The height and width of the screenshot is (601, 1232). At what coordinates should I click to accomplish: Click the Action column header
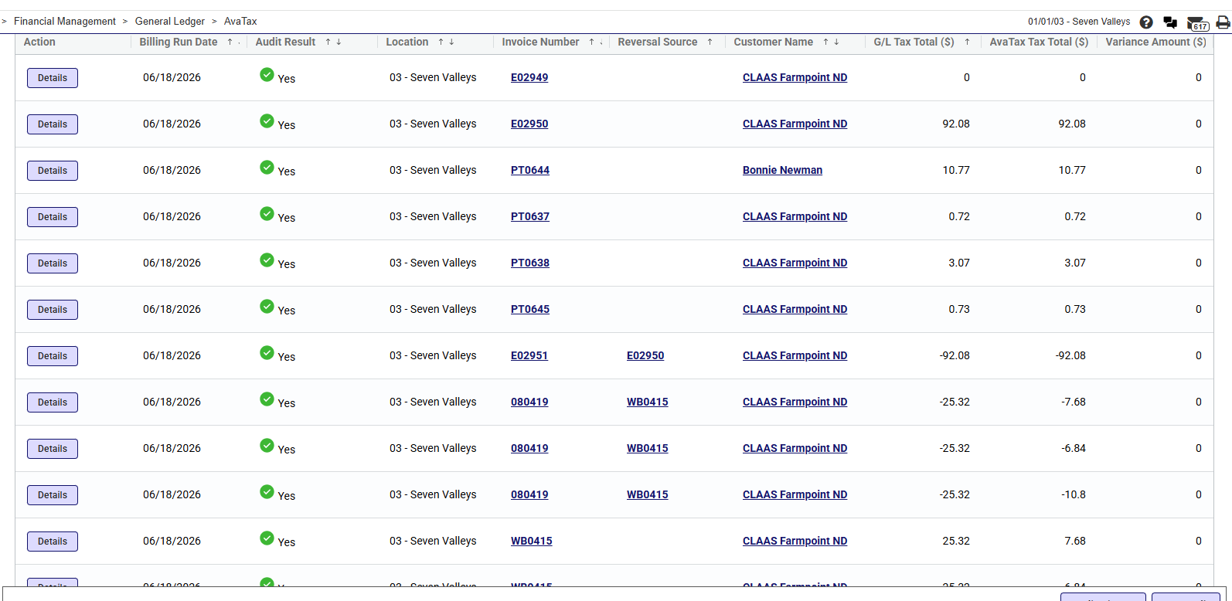coord(39,42)
